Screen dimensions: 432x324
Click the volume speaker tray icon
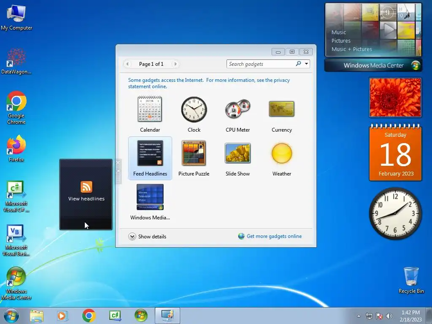(x=389, y=316)
